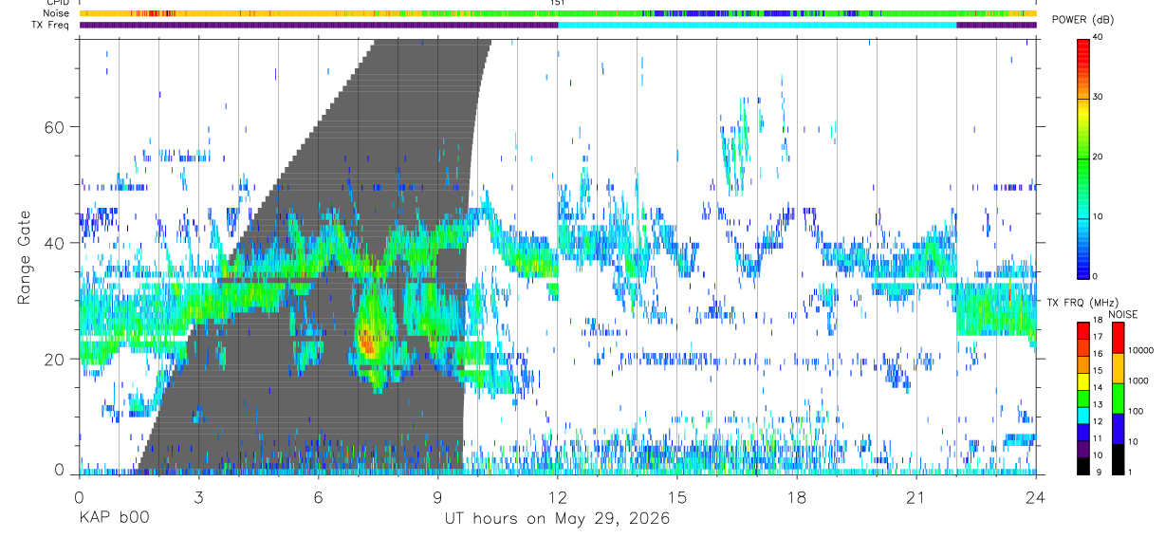Click the x-axis tick label 3
Viewport: 1165px width, 538px height.
coord(199,497)
